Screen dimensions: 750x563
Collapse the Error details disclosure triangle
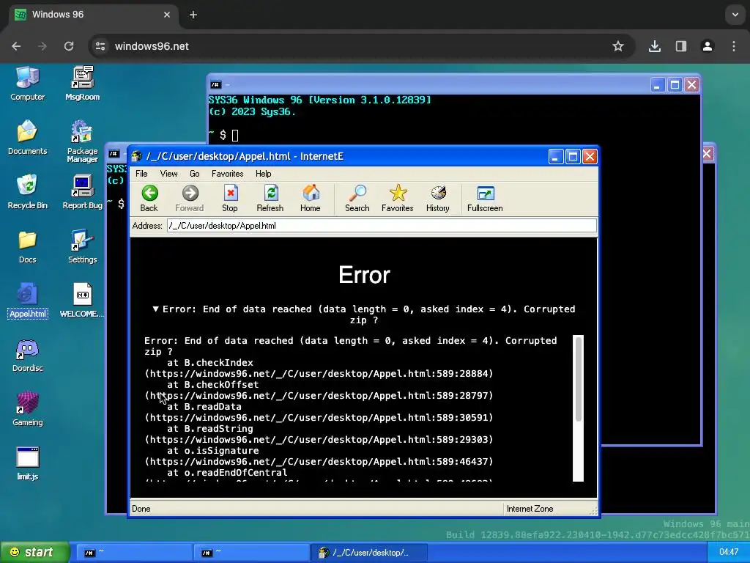155,309
